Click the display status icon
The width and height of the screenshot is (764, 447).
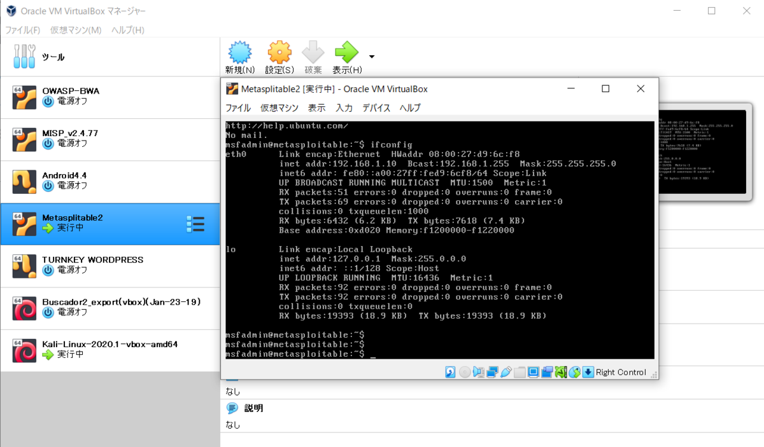click(x=534, y=372)
